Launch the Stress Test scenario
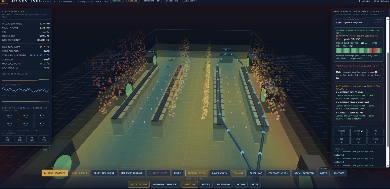The width and height of the screenshot is (390, 189). pyautogui.click(x=158, y=173)
